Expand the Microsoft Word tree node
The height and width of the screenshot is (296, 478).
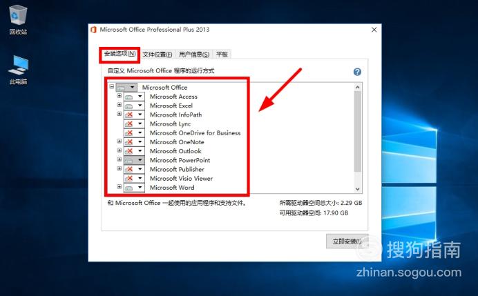(119, 187)
